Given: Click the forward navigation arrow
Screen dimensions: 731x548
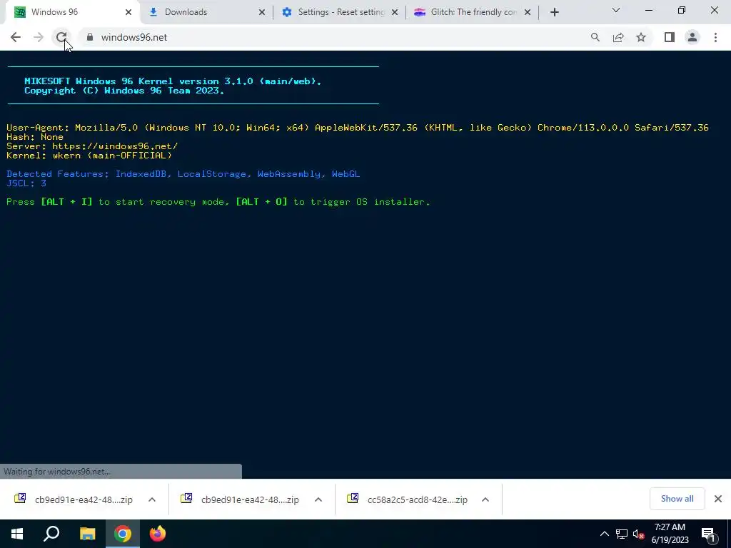Looking at the screenshot, I should (39, 37).
